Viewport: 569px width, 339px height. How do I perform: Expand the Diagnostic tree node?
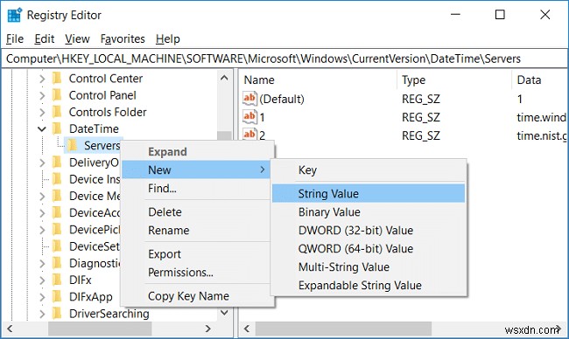[x=42, y=263]
